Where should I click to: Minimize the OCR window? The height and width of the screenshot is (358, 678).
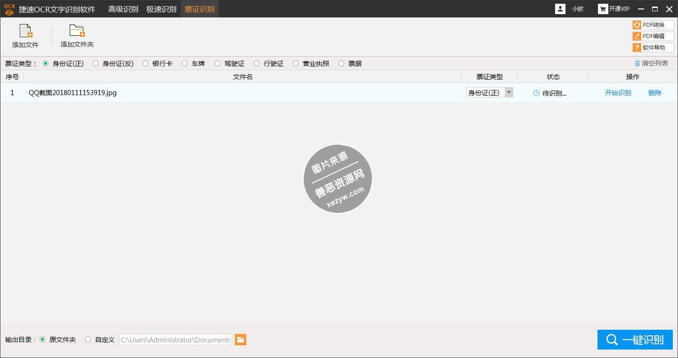point(640,9)
